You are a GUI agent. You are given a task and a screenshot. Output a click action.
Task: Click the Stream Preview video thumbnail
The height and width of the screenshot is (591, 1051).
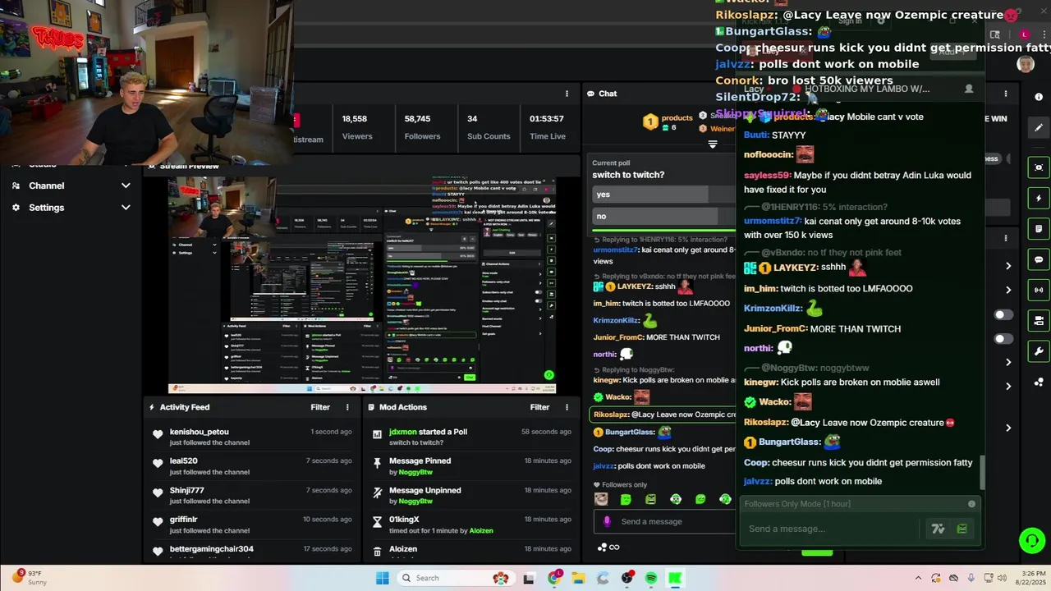362,285
